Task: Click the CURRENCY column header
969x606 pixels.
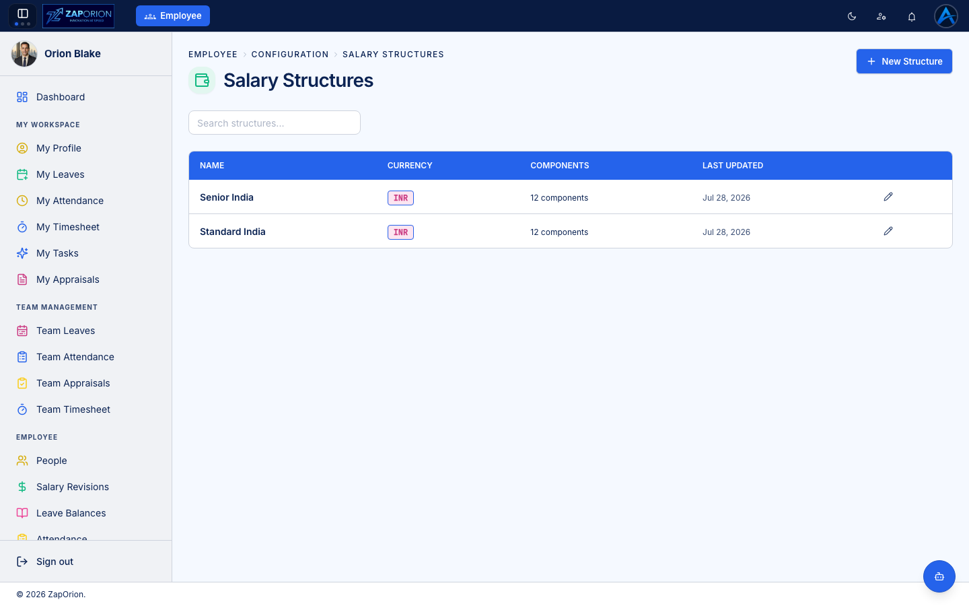Action: 410,166
